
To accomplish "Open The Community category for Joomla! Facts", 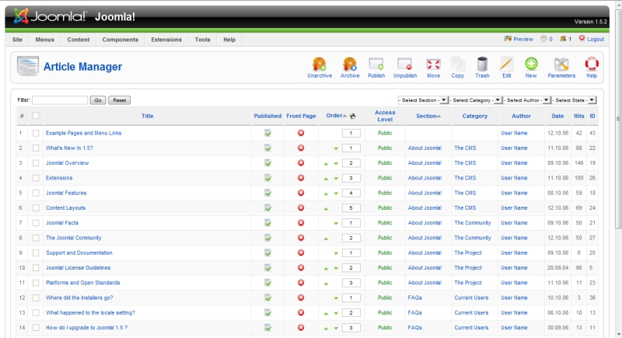I will tap(473, 223).
